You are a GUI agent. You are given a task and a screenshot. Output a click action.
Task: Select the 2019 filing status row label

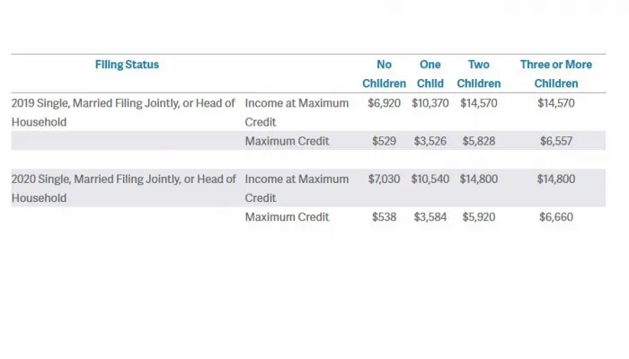click(x=123, y=112)
